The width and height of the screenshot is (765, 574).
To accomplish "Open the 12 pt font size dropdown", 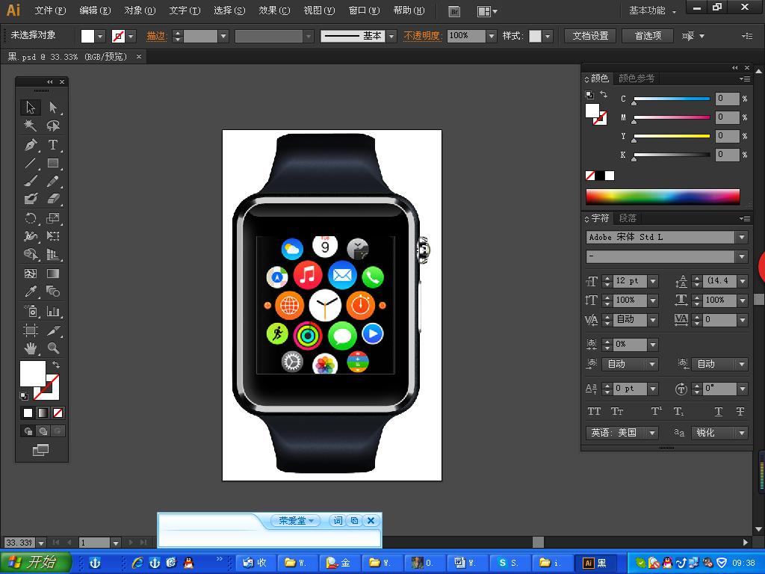I will [x=653, y=281].
